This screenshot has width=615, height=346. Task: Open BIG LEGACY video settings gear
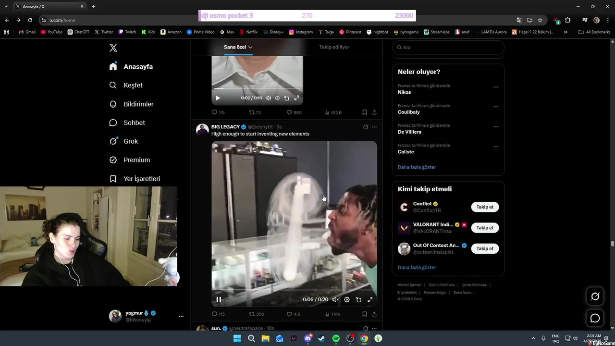[x=347, y=299]
